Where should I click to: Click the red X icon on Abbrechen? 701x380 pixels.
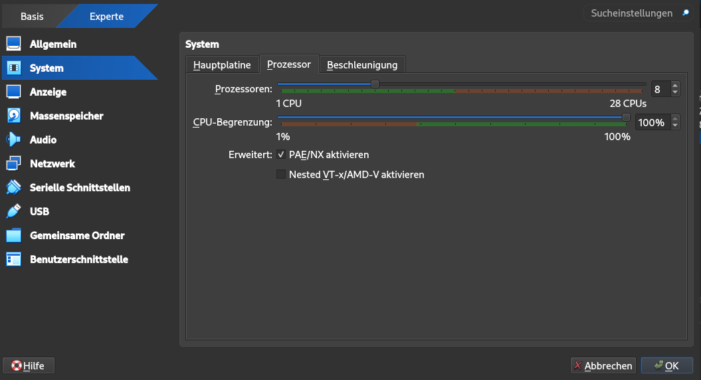[x=578, y=365]
